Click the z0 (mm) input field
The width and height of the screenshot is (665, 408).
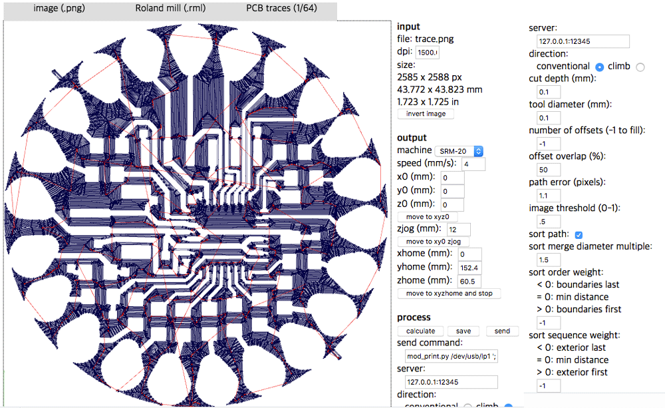pos(452,204)
